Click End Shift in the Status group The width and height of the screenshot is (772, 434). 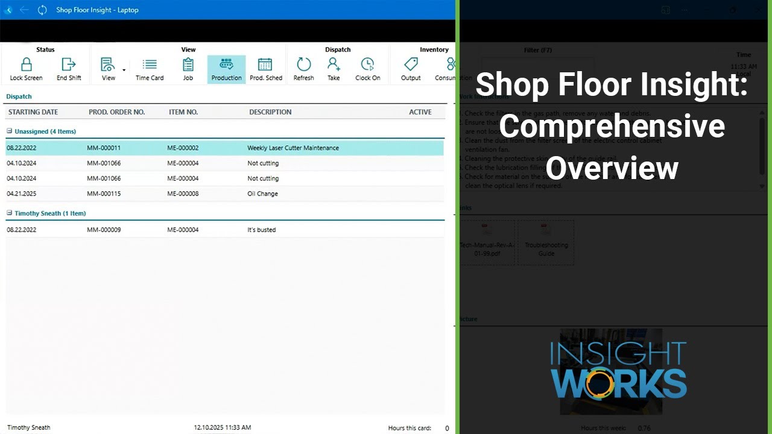point(69,69)
